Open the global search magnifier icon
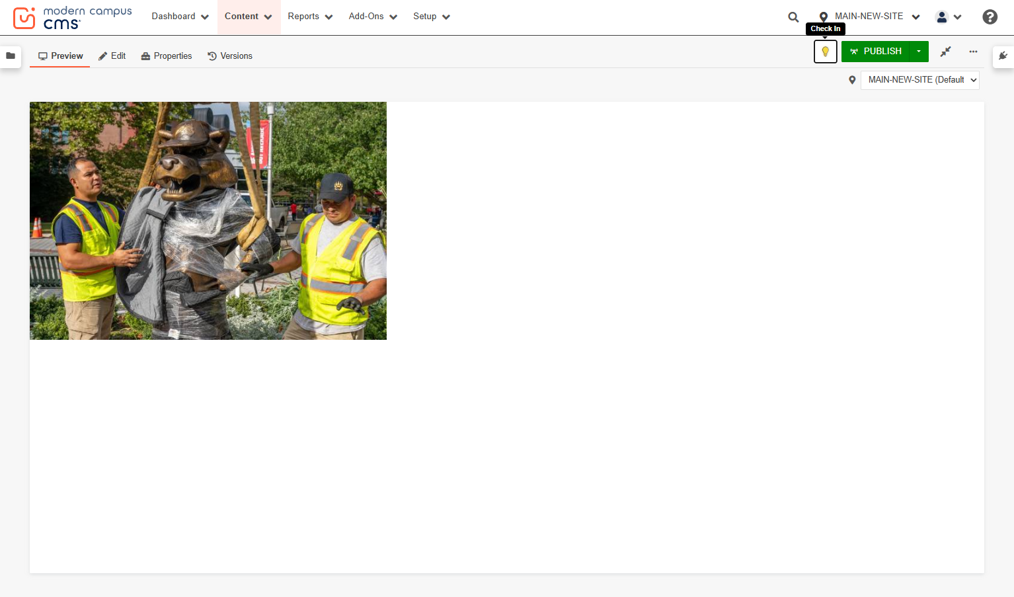 tap(793, 17)
